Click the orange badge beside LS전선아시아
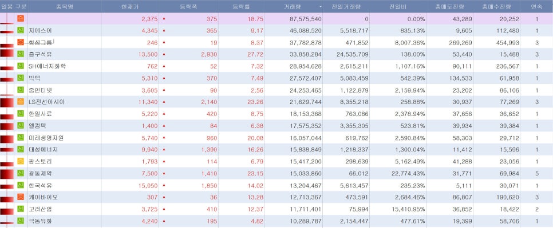Viewport: 553px width, 228px height. (x=21, y=102)
